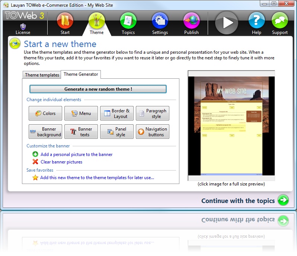Click Add a personal picture to the banner
The height and width of the screenshot is (256, 297).
tap(77, 154)
